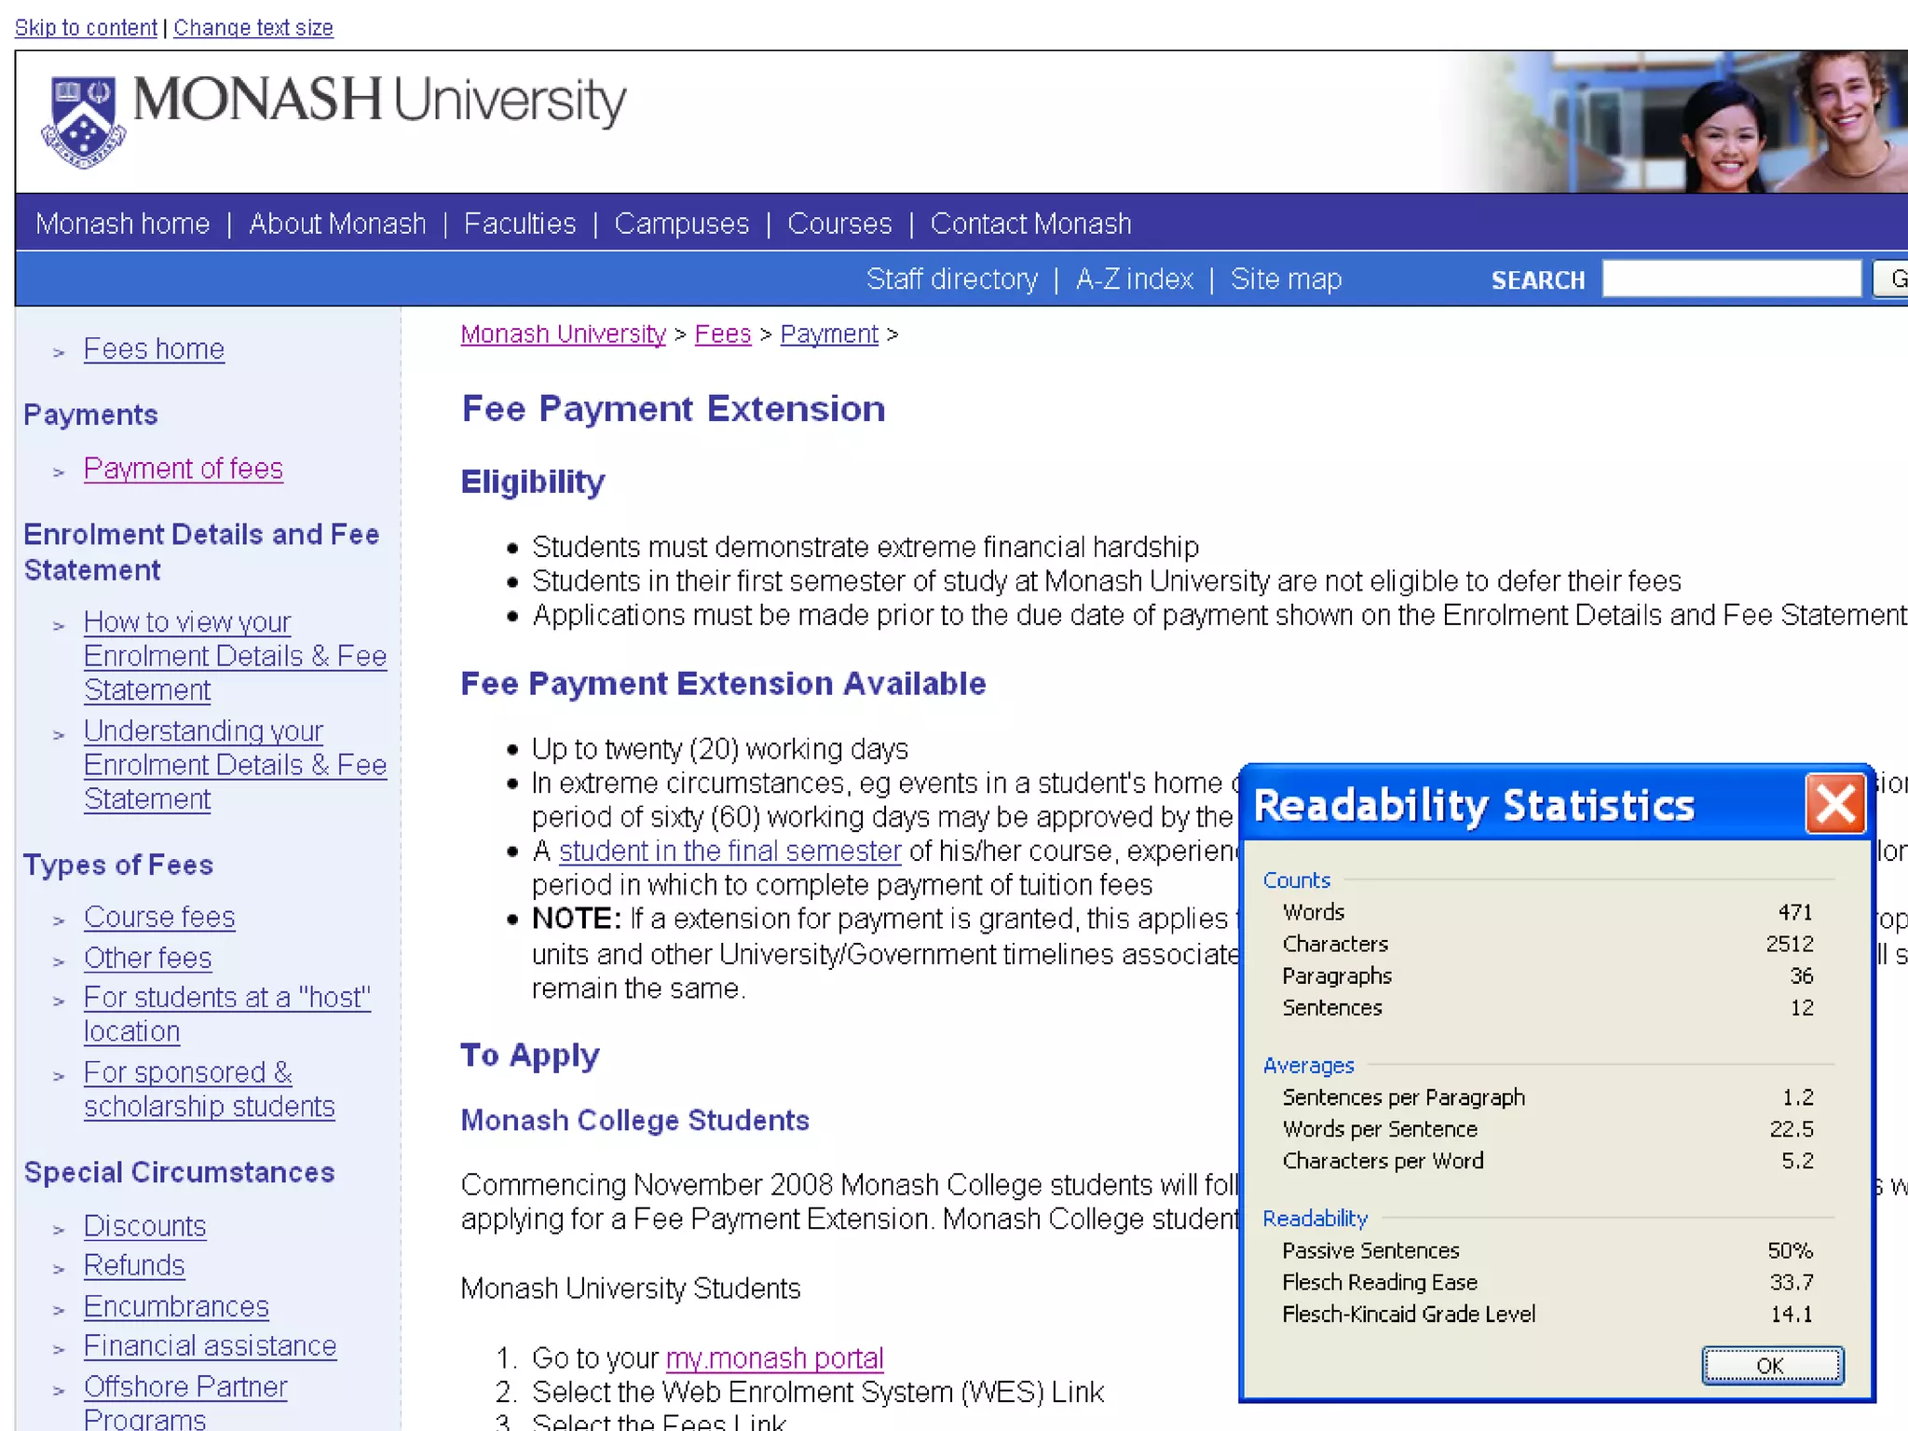
Task: Open the A-Z index link
Action: click(1133, 279)
